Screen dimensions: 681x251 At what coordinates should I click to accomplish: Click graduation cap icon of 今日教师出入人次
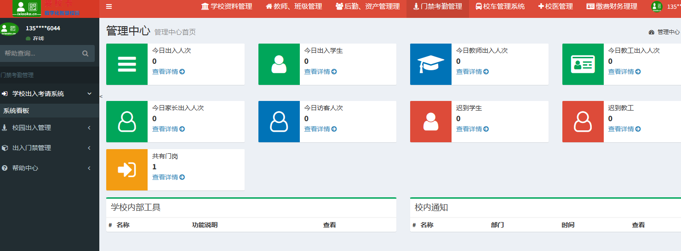click(x=431, y=64)
